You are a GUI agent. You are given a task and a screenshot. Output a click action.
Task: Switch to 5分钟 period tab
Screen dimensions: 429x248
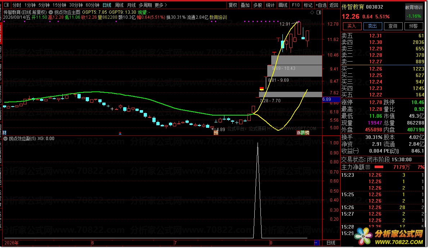click(x=44, y=5)
